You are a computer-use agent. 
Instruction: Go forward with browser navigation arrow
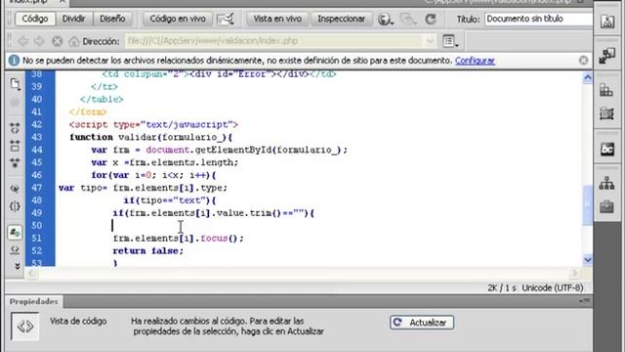pos(39,41)
